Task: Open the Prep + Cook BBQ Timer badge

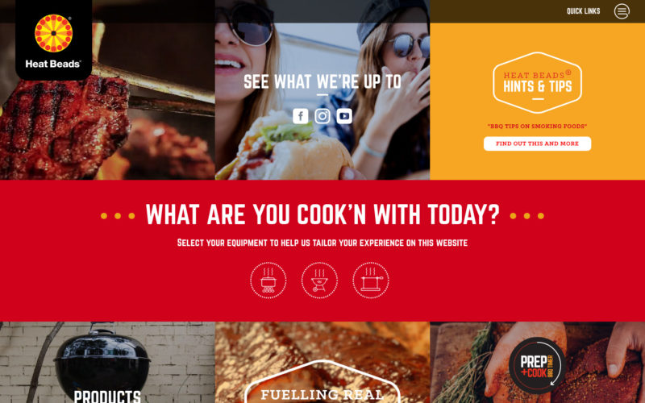Action: pos(537,366)
